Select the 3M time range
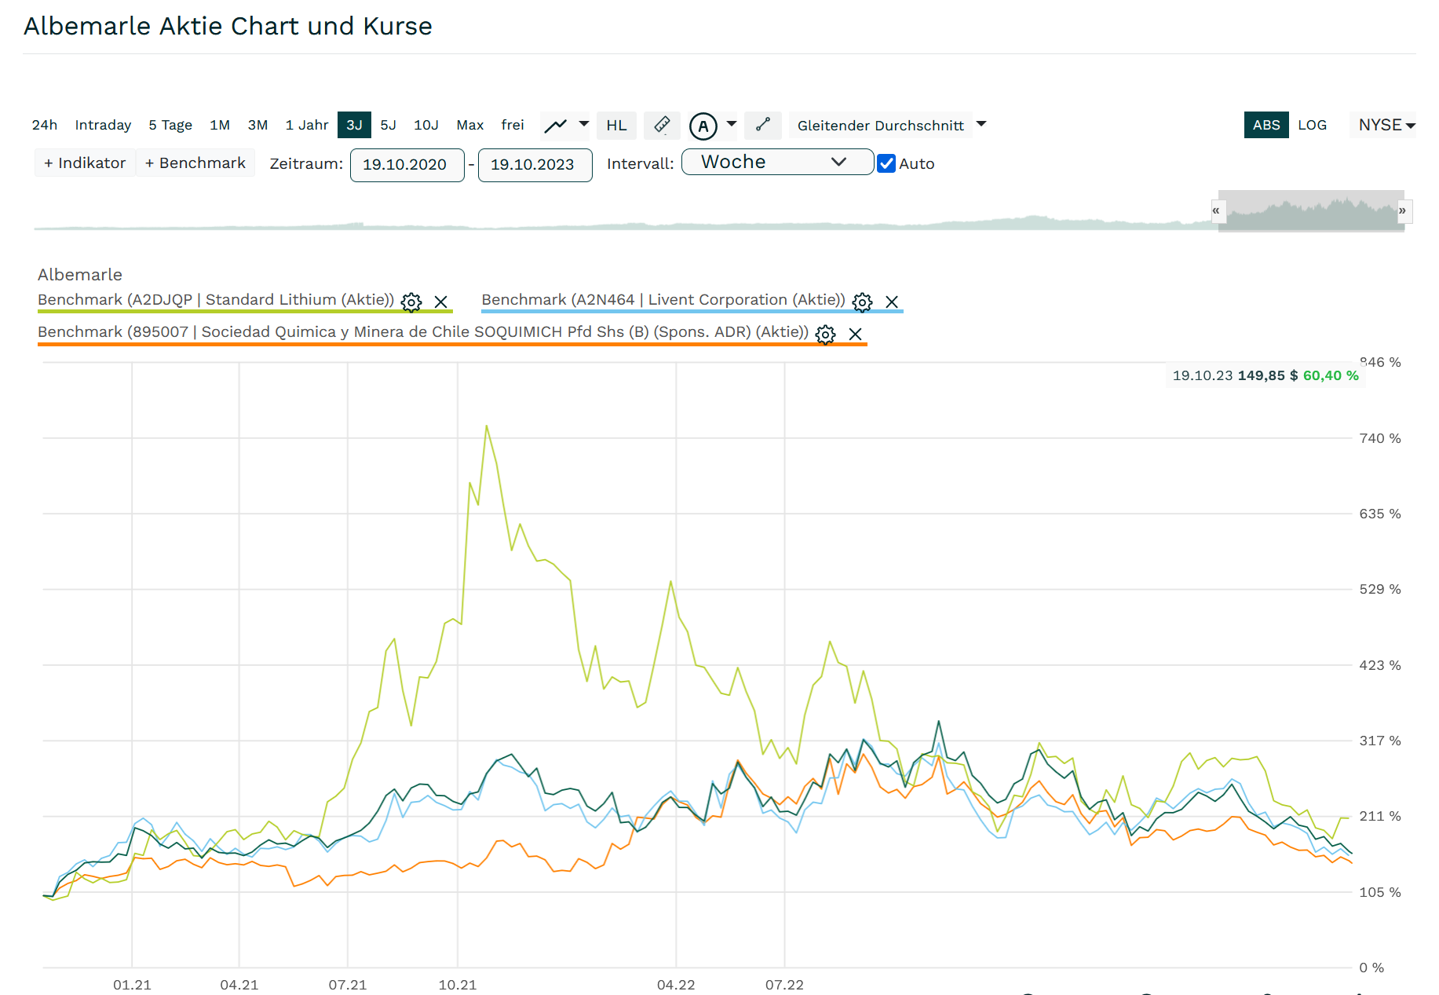Screen dimensions: 1439x995 tap(257, 125)
